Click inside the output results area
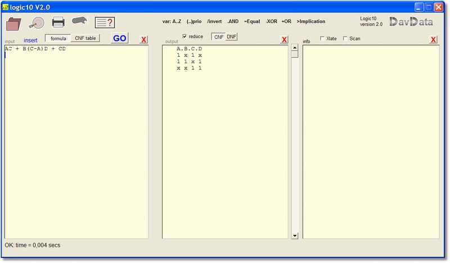 click(225, 142)
